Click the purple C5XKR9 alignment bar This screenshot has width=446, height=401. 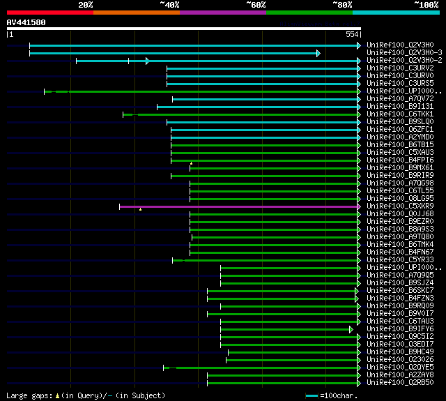coord(238,206)
